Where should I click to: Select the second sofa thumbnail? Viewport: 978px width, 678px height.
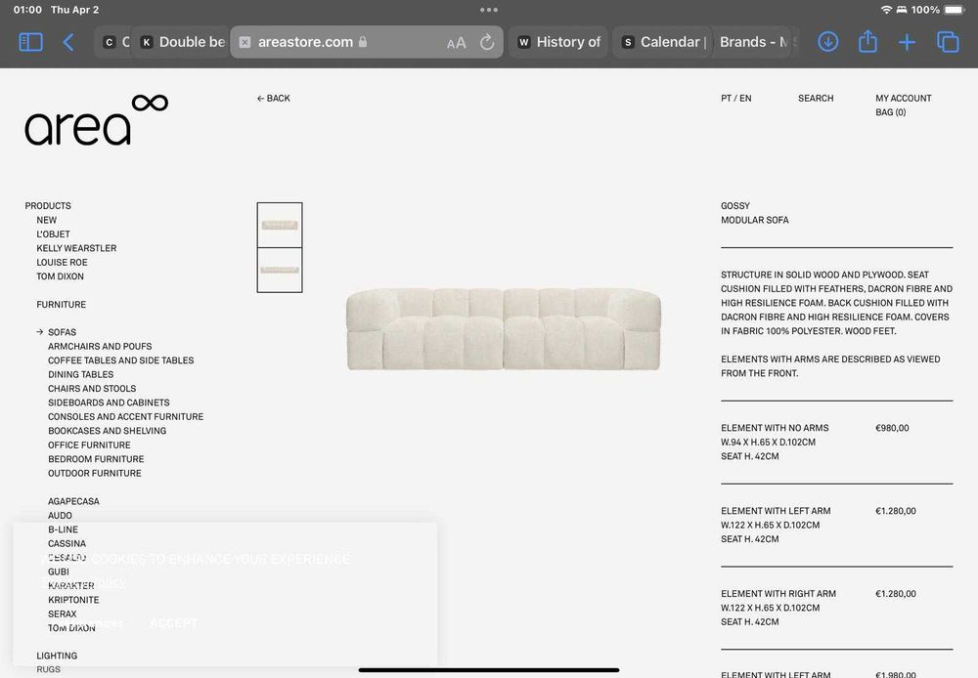pos(280,270)
